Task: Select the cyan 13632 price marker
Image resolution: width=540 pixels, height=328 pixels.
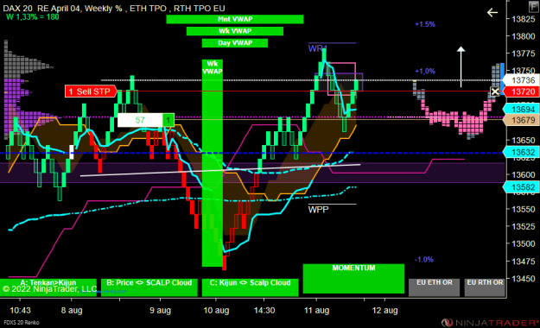Action: 521,152
